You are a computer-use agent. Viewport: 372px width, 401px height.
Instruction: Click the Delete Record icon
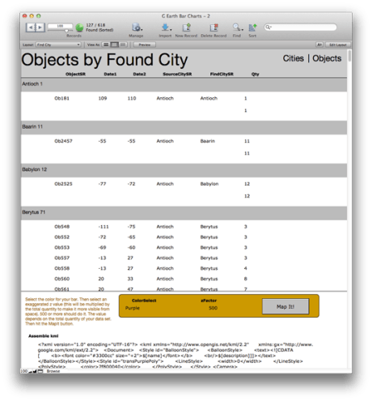click(x=213, y=28)
